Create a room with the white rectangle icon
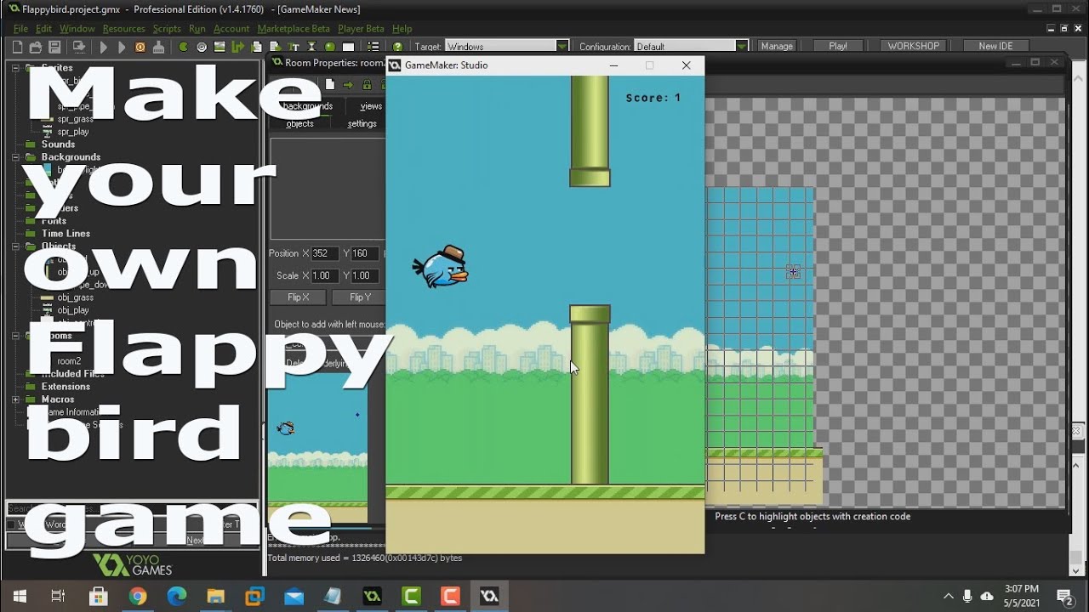Viewport: 1089px width, 612px height. click(x=348, y=47)
